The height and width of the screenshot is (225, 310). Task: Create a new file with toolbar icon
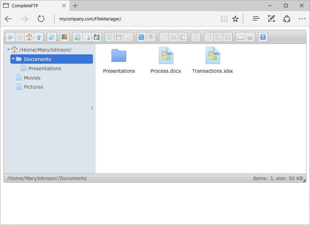click(87, 37)
